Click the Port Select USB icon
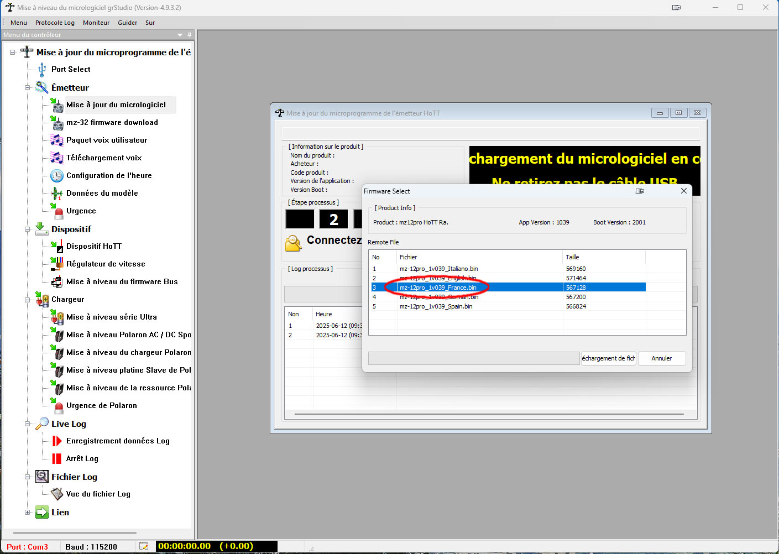The image size is (779, 554). point(42,69)
